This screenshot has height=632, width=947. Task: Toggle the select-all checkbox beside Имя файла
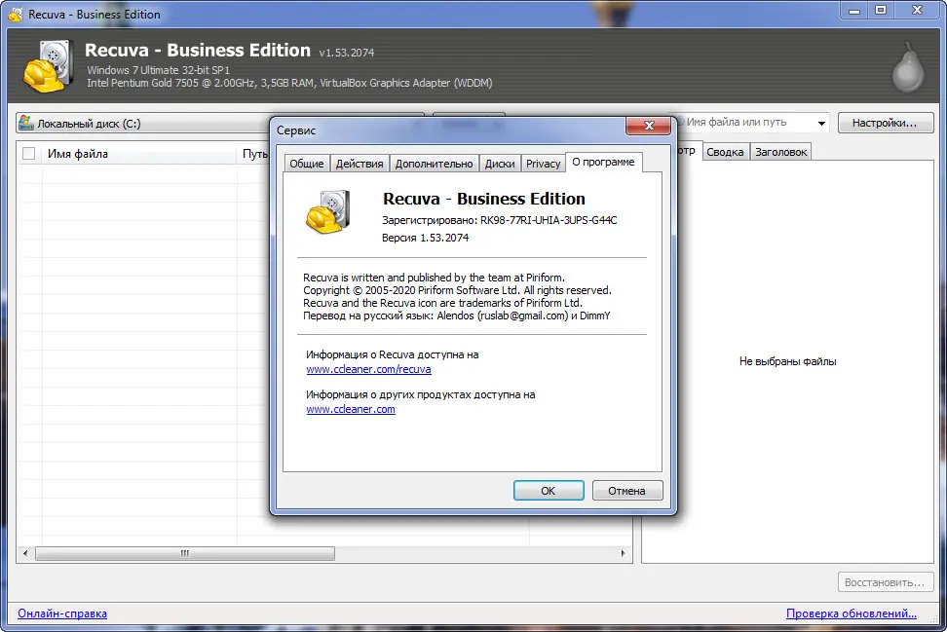pos(28,153)
